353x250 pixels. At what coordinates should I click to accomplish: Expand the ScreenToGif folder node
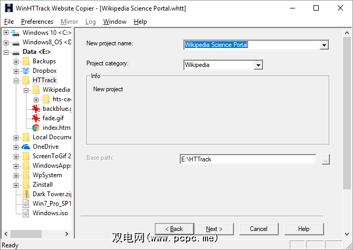[16, 157]
